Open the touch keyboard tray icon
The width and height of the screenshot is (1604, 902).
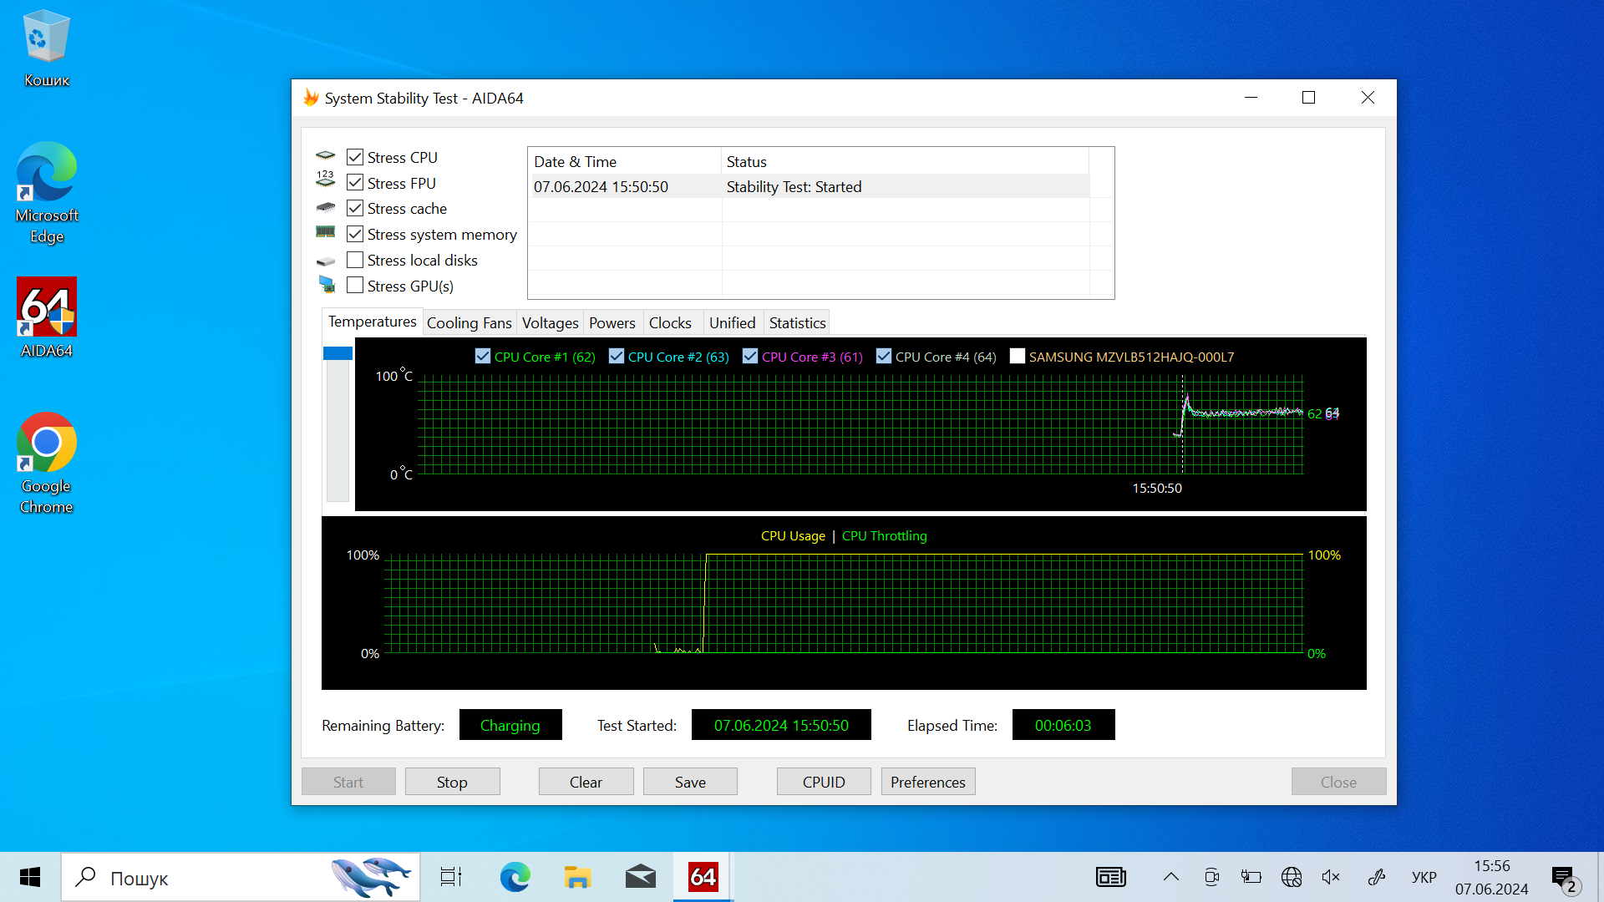[1111, 877]
